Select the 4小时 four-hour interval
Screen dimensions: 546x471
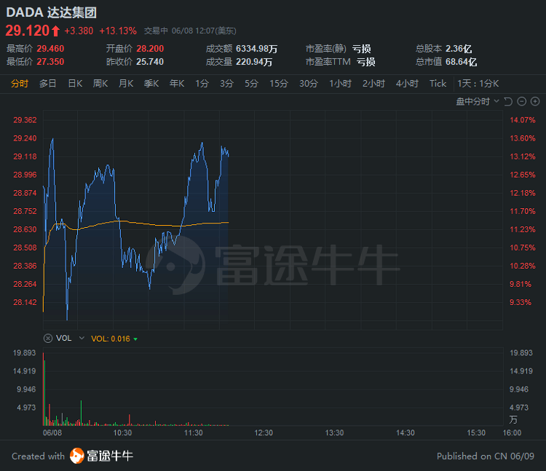point(407,84)
